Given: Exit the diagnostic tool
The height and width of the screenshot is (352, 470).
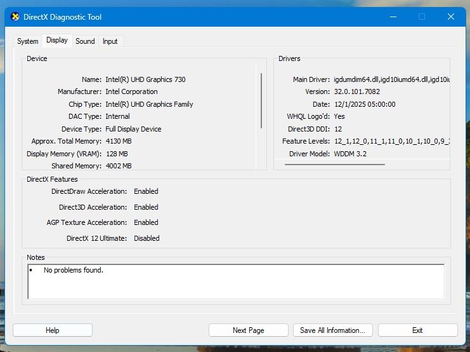Looking at the screenshot, I should tap(417, 330).
